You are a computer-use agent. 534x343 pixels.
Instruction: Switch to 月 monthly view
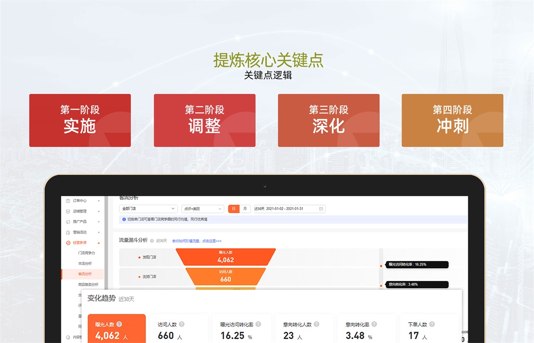point(245,209)
